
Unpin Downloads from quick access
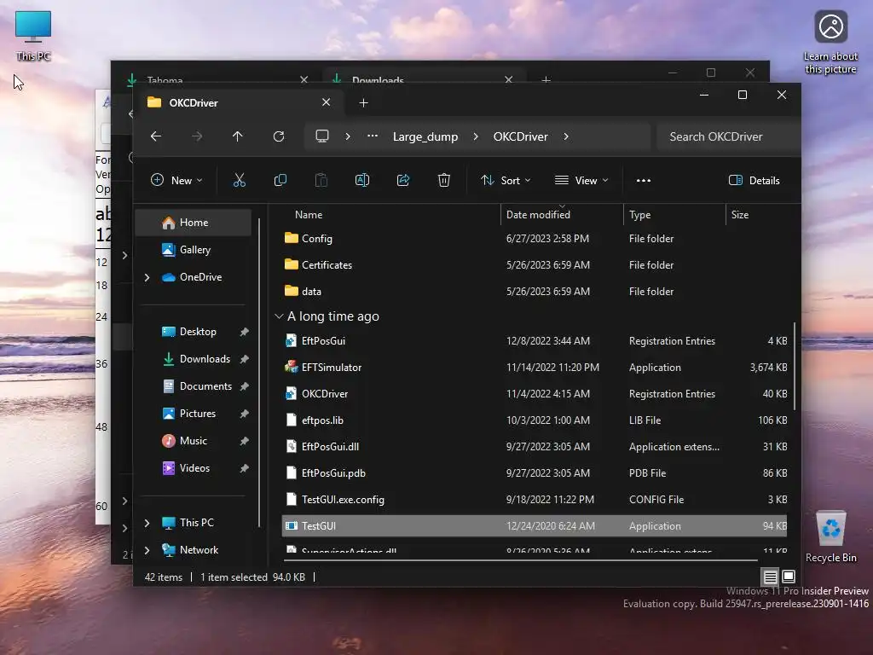point(244,359)
